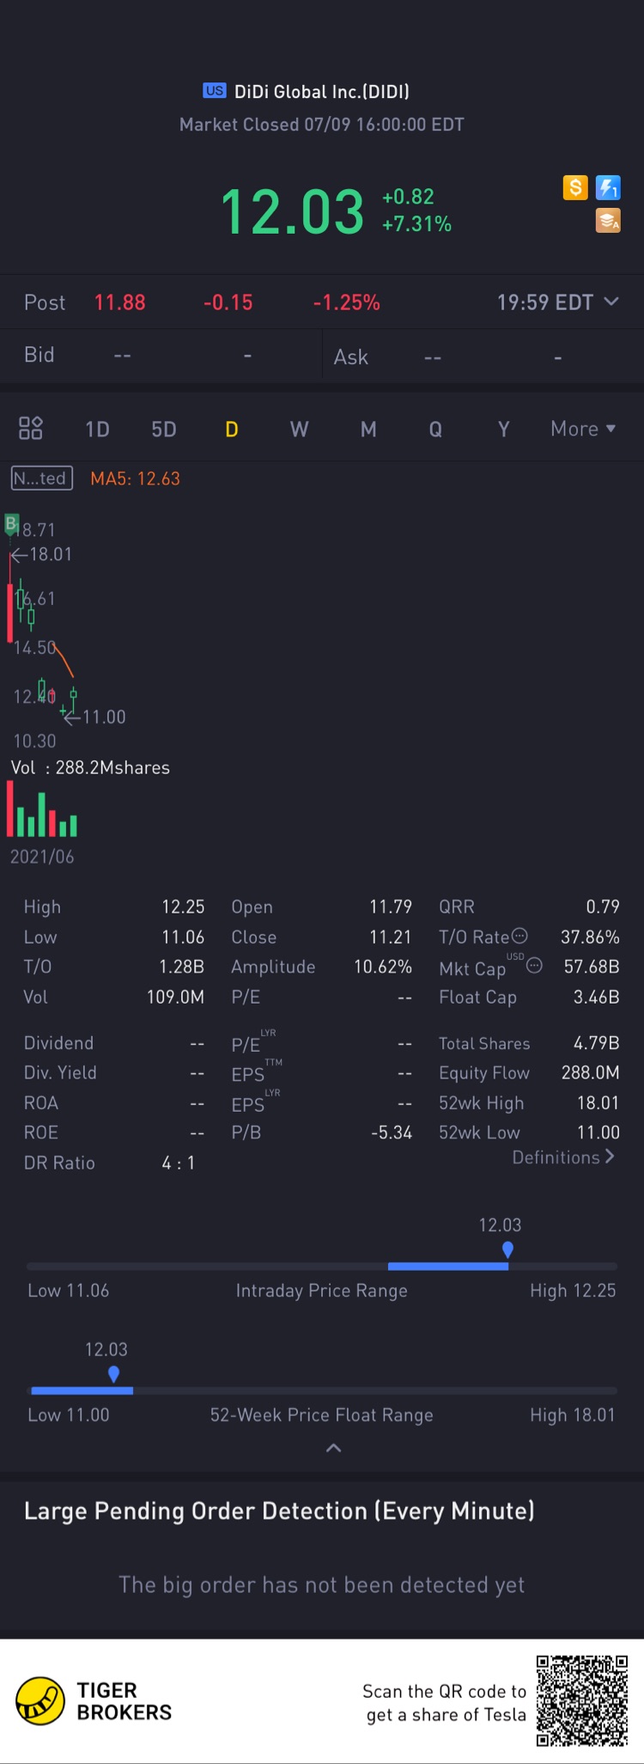Tap the green B marker on chart
The height and width of the screenshot is (1764, 644).
click(11, 523)
